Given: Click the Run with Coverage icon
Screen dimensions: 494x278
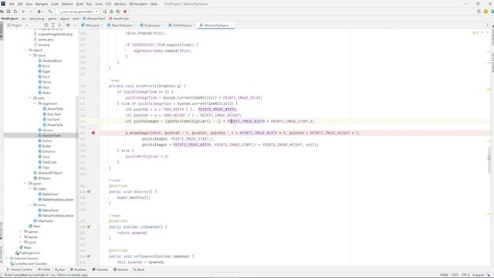Looking at the screenshot, I should click(118, 12).
